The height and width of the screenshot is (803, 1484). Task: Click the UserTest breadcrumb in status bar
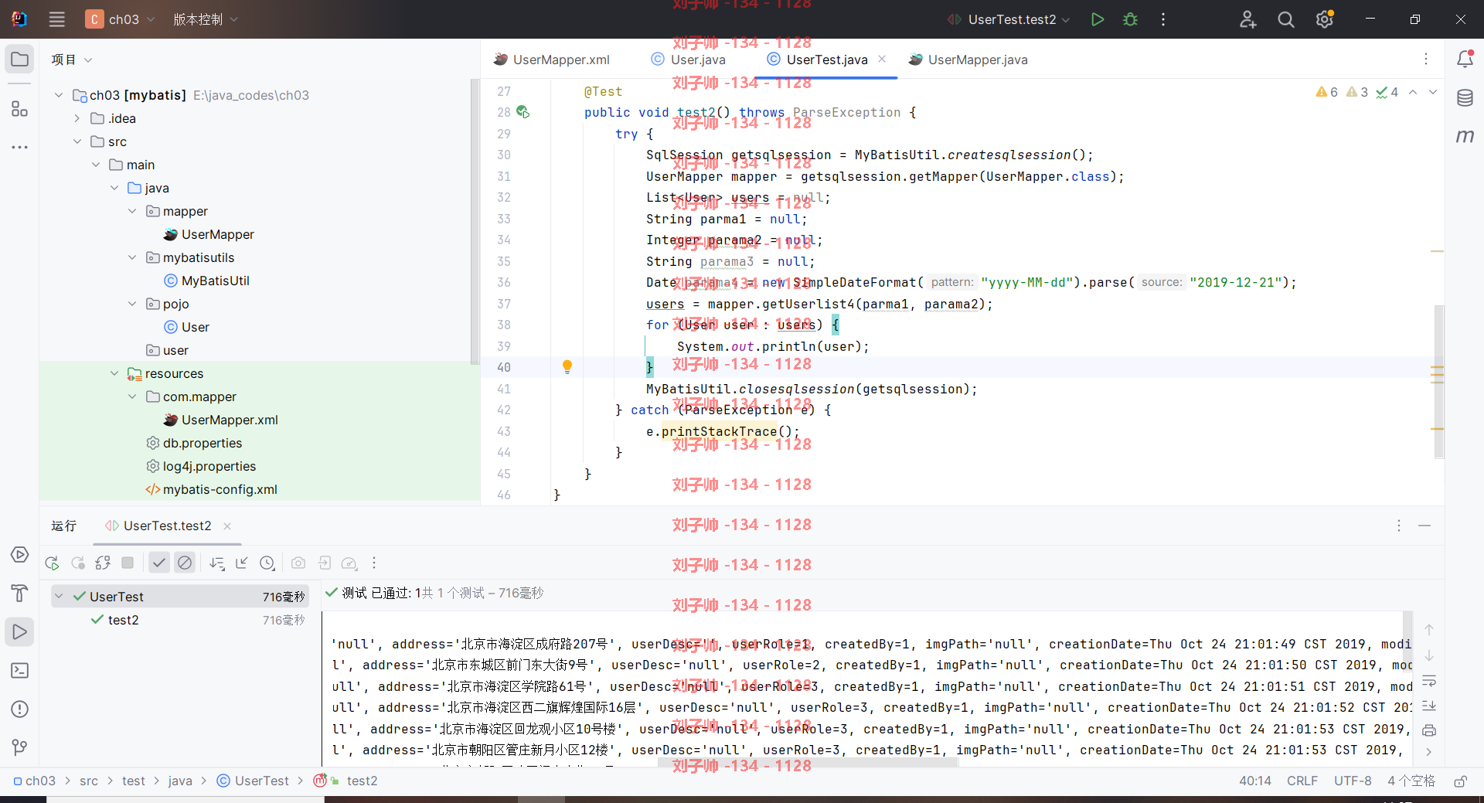(x=253, y=781)
